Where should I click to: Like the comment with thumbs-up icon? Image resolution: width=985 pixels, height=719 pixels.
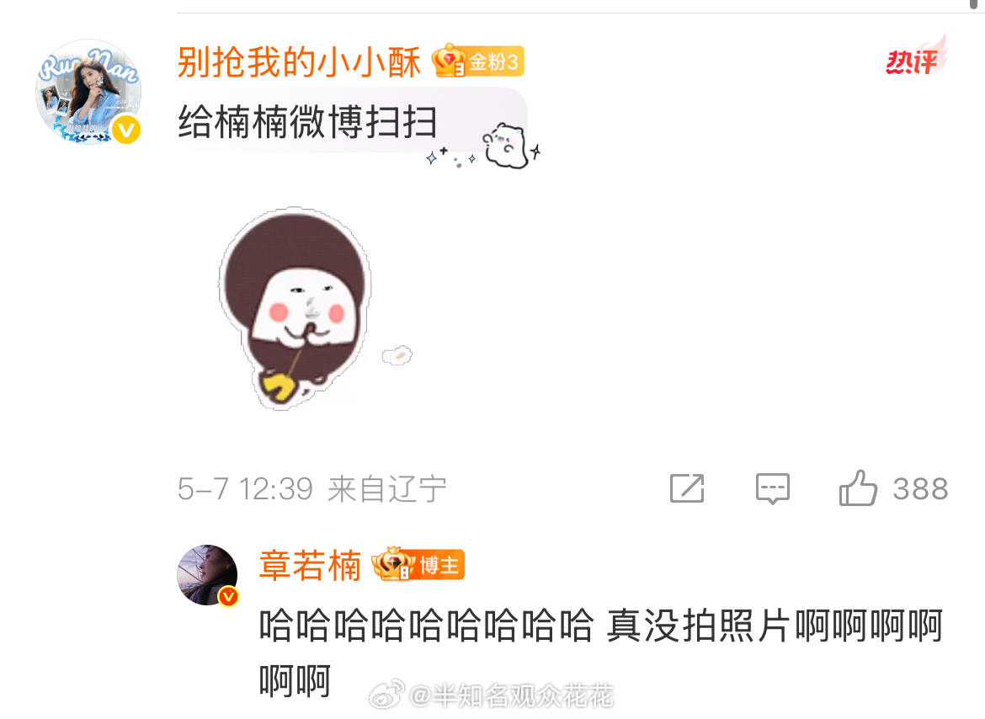point(858,488)
